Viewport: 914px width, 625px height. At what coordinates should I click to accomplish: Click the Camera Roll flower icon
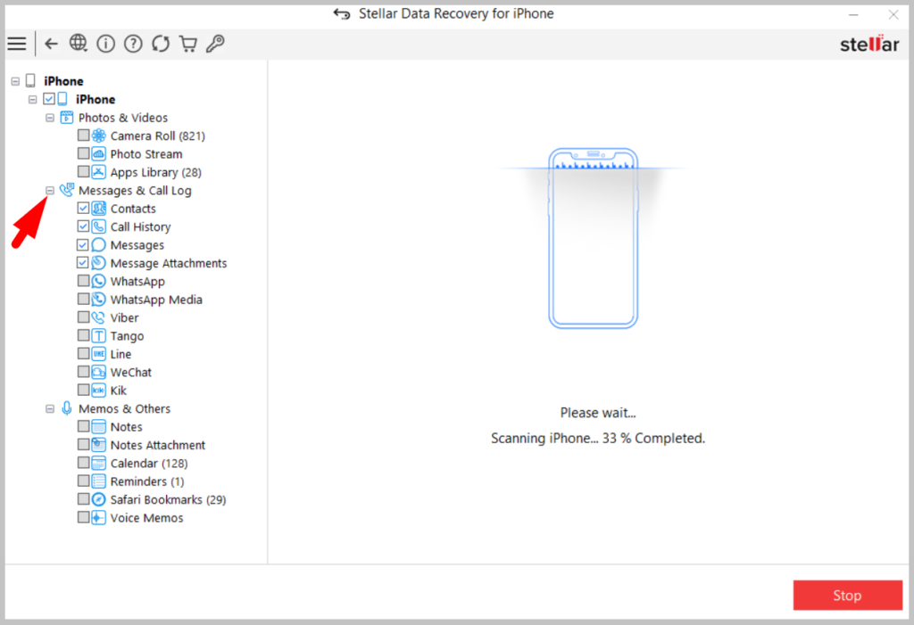[x=99, y=136]
